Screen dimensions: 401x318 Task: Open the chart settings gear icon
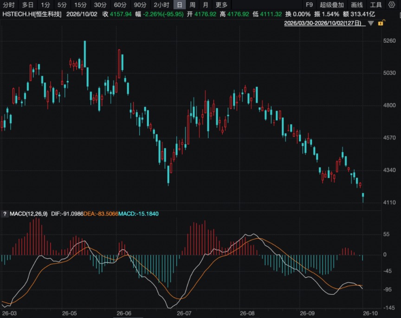click(392, 5)
